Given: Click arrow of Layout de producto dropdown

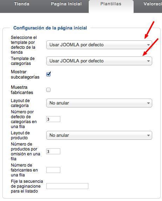Looking at the screenshot, I should (x=148, y=135).
